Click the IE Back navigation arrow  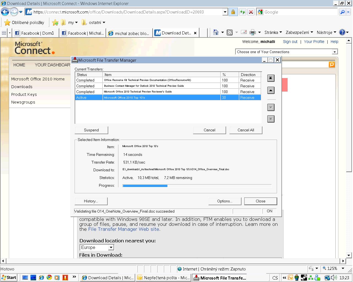[x=5, y=12]
